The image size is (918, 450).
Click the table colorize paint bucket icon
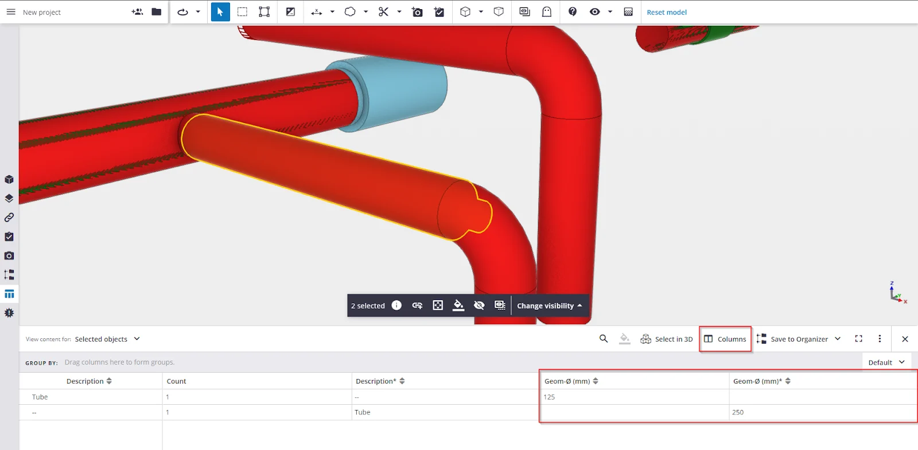coord(625,339)
